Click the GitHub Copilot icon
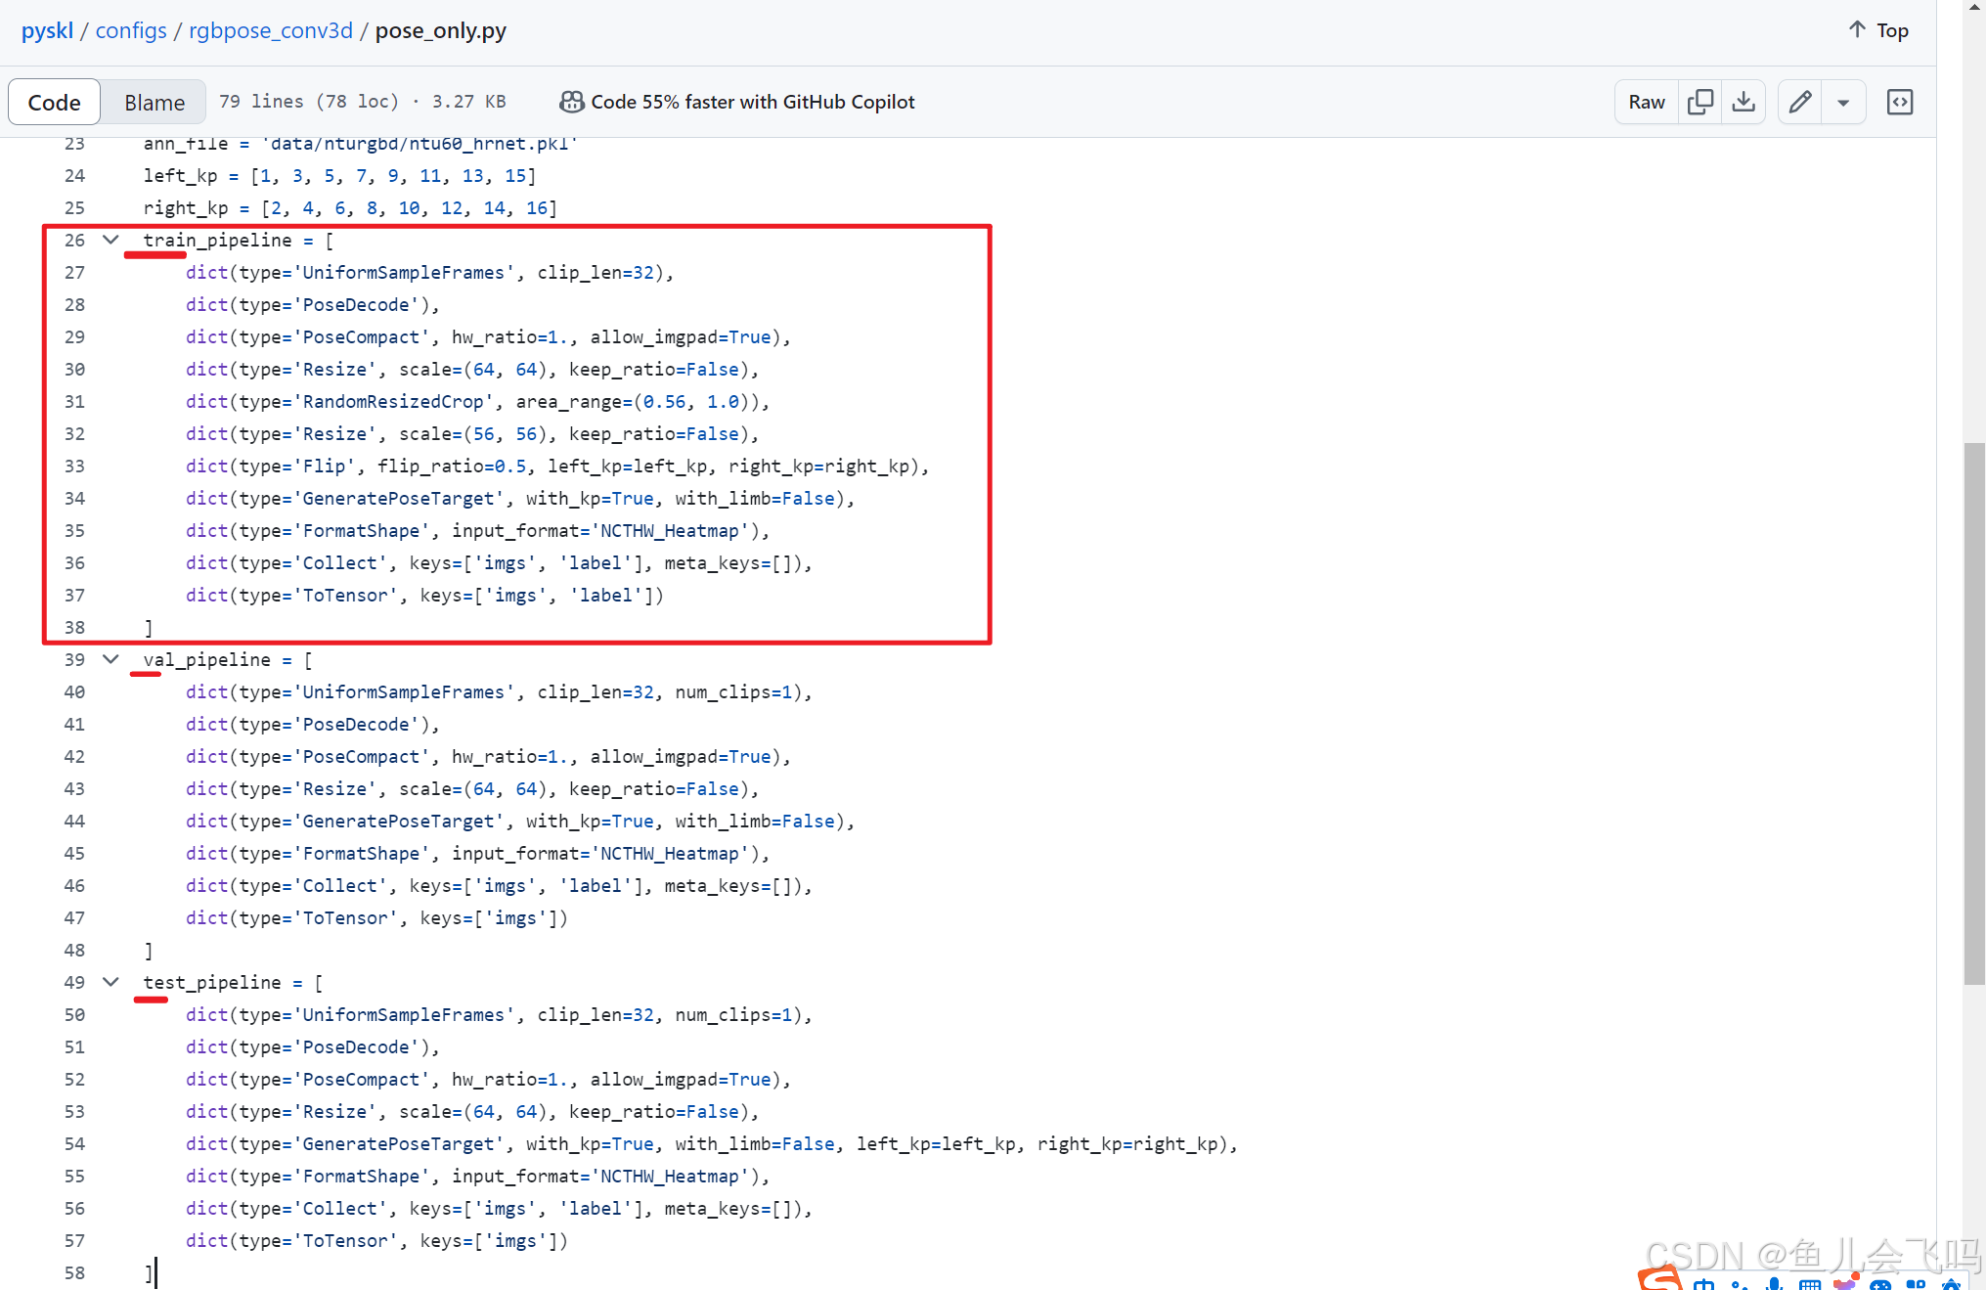The width and height of the screenshot is (1986, 1290). click(572, 101)
